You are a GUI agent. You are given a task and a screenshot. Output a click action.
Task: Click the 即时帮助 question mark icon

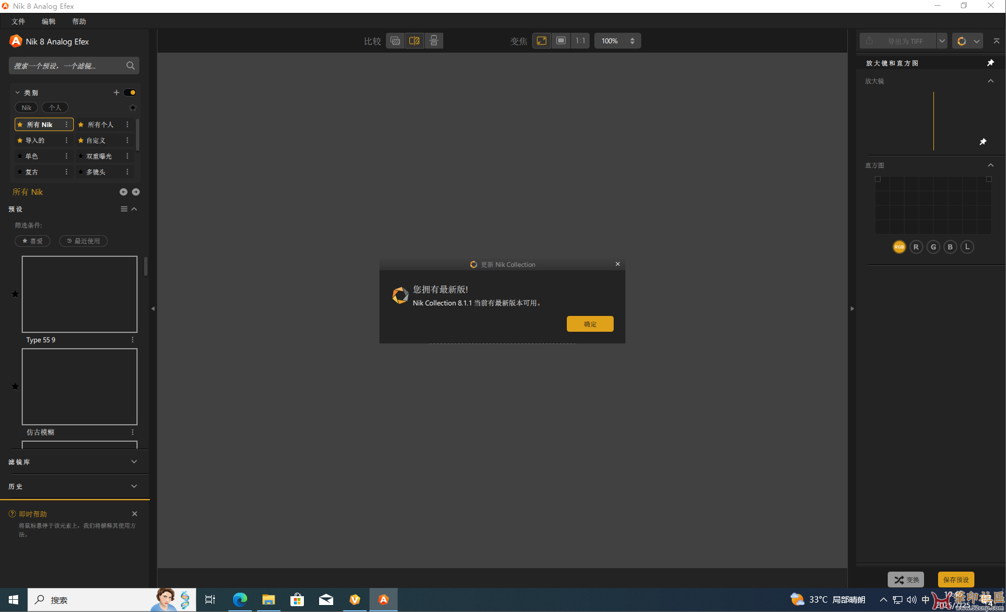coord(12,514)
